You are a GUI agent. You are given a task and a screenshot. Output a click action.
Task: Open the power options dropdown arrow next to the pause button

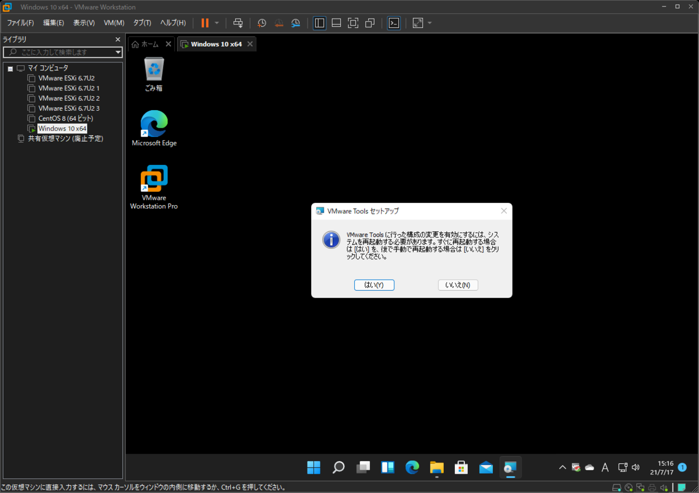pos(217,23)
